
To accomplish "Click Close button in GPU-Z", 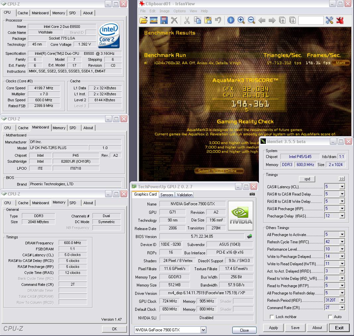I will tap(244, 330).
